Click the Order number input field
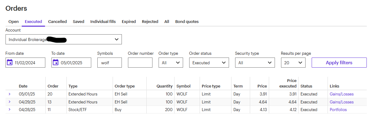The height and width of the screenshot is (123, 368). point(140,63)
